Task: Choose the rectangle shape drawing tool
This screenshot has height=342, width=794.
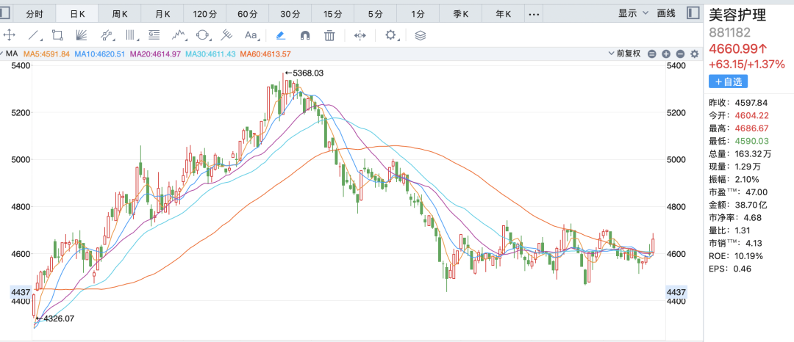Action: coord(57,34)
